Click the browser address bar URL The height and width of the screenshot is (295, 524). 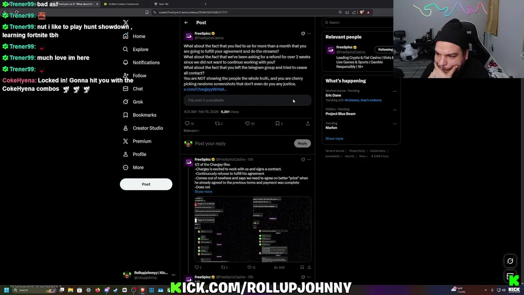[193, 12]
